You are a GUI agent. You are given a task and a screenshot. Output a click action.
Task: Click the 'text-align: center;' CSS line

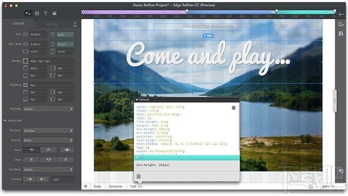[154, 140]
